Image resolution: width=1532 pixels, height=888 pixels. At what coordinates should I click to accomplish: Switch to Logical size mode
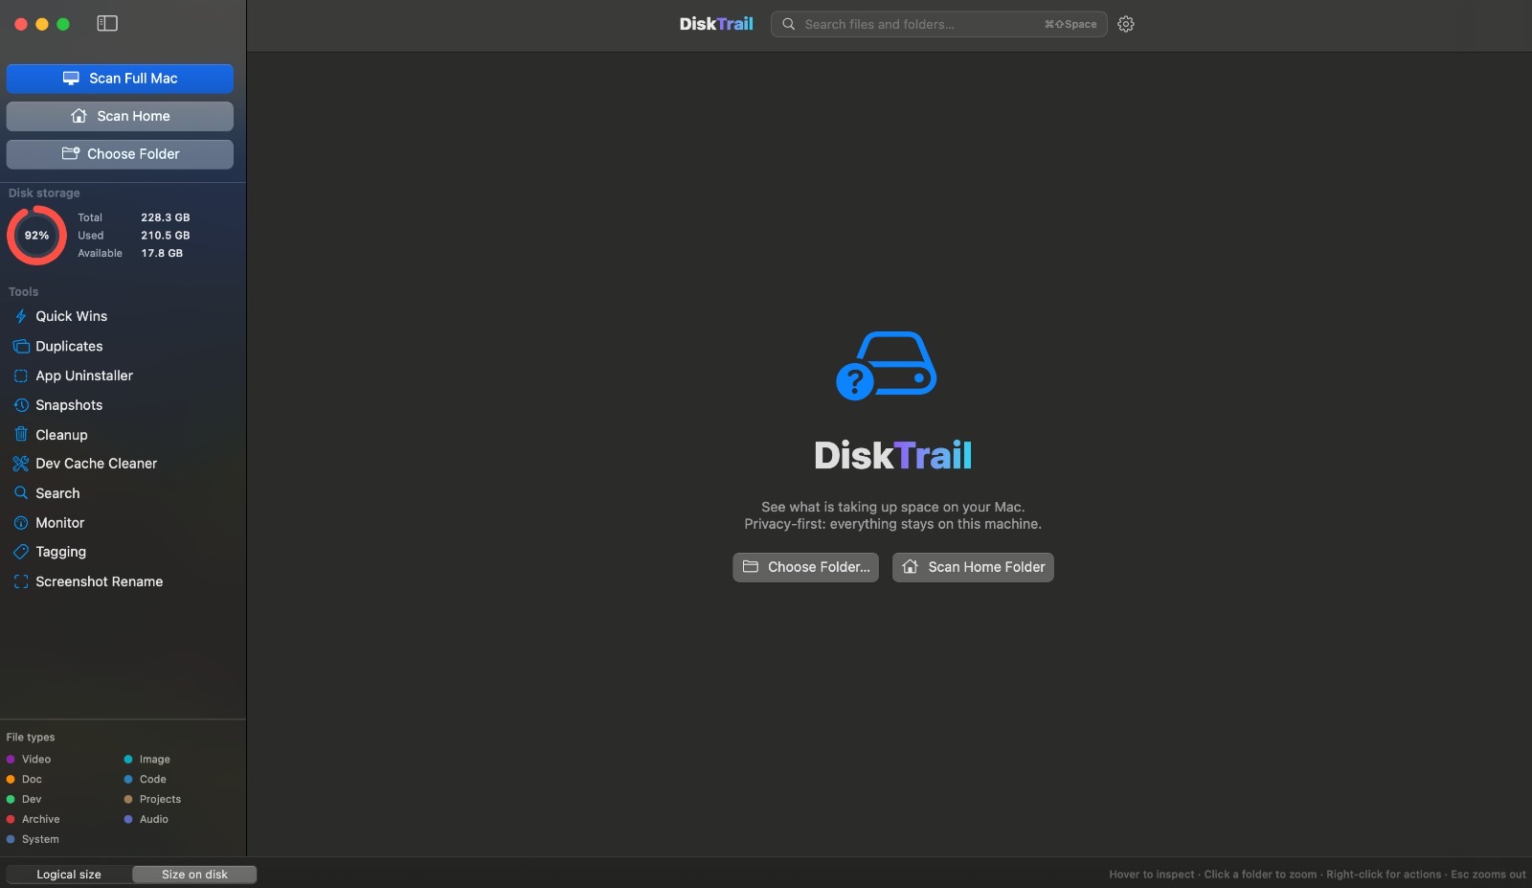point(69,875)
